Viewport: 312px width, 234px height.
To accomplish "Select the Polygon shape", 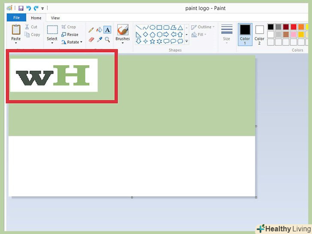I will tap(173, 27).
